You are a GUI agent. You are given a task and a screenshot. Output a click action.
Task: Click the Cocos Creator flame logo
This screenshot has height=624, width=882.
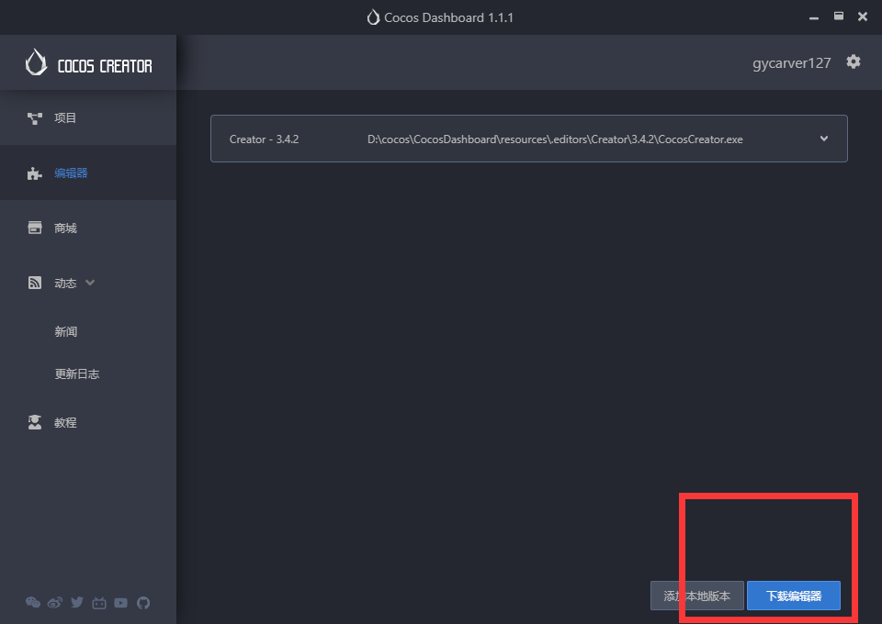[x=36, y=61]
